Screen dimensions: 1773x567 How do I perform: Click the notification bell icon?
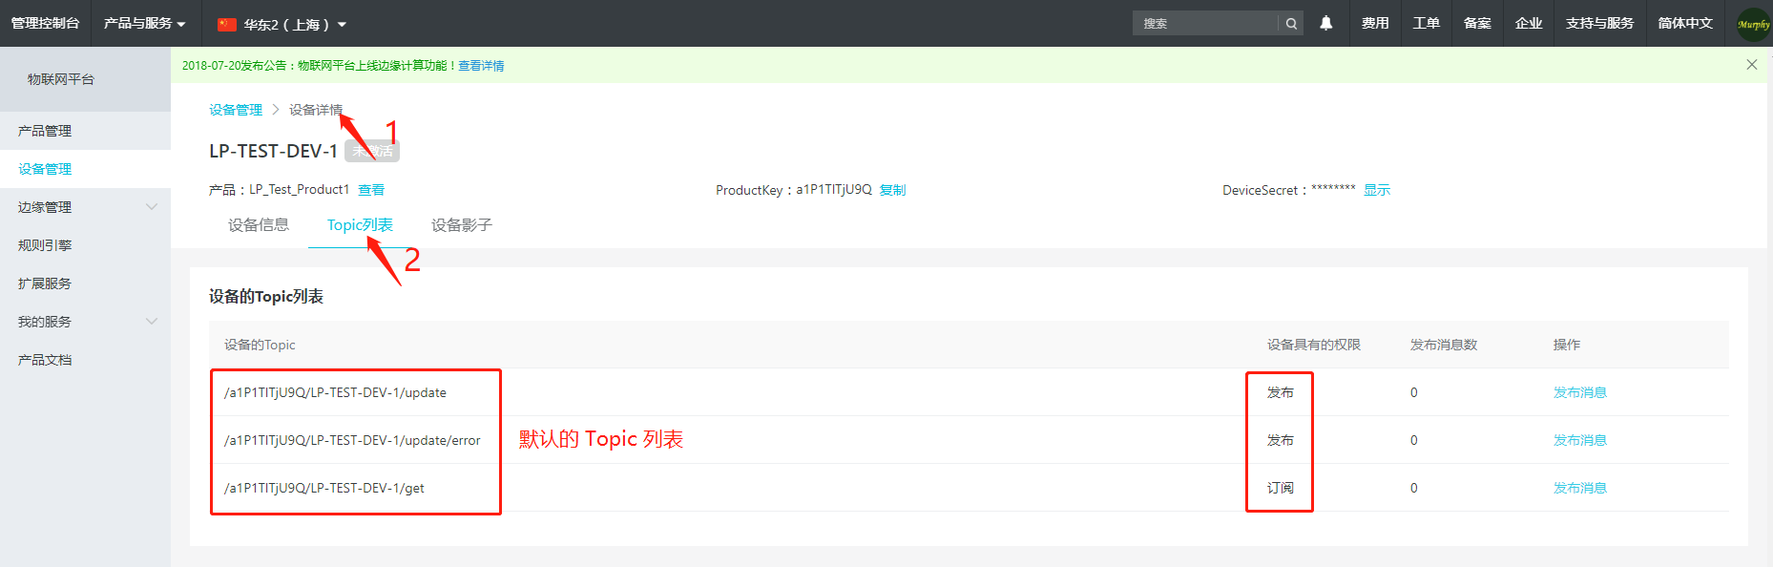tap(1325, 23)
